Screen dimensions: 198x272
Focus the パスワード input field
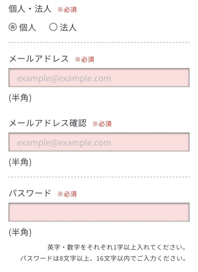pyautogui.click(x=99, y=212)
